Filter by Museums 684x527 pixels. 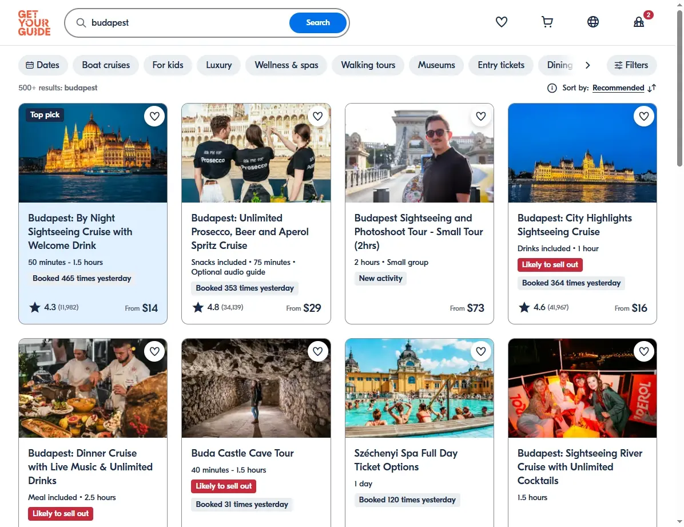436,65
